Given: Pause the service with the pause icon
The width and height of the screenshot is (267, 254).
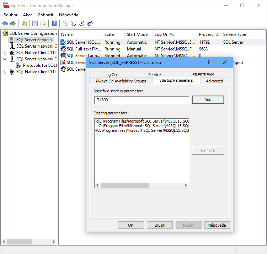Looking at the screenshot, I should tap(73, 23).
